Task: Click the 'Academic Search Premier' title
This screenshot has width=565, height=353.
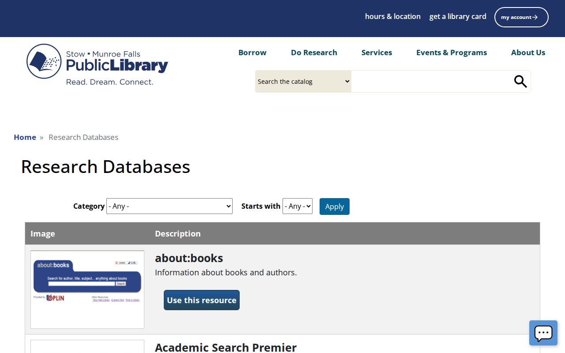Action: (226, 347)
